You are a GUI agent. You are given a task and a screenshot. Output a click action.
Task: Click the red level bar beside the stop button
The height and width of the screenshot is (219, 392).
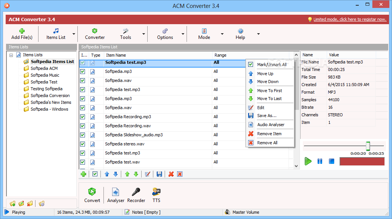point(362,161)
